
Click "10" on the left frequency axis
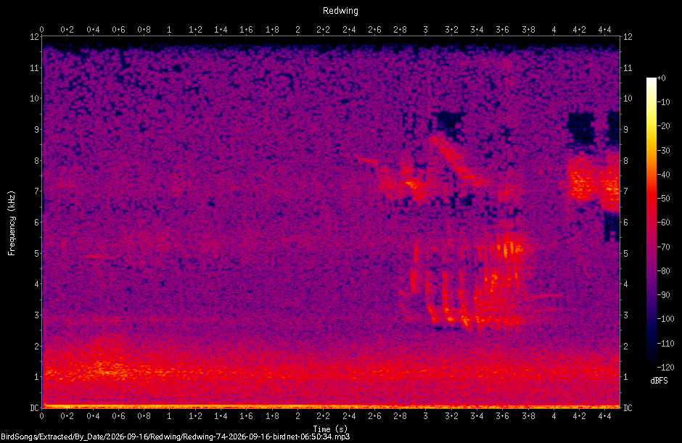click(x=34, y=99)
